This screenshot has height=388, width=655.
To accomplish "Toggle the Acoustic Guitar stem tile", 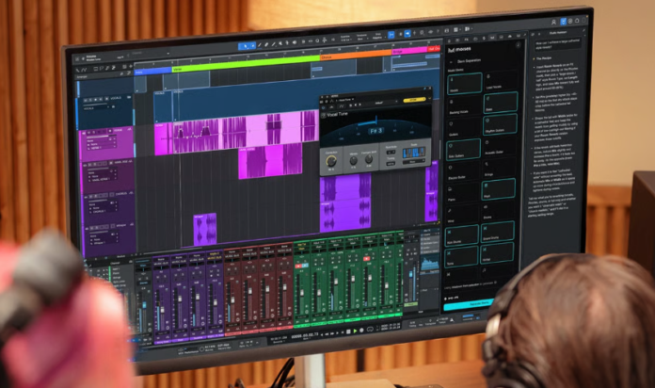I will [x=500, y=148].
